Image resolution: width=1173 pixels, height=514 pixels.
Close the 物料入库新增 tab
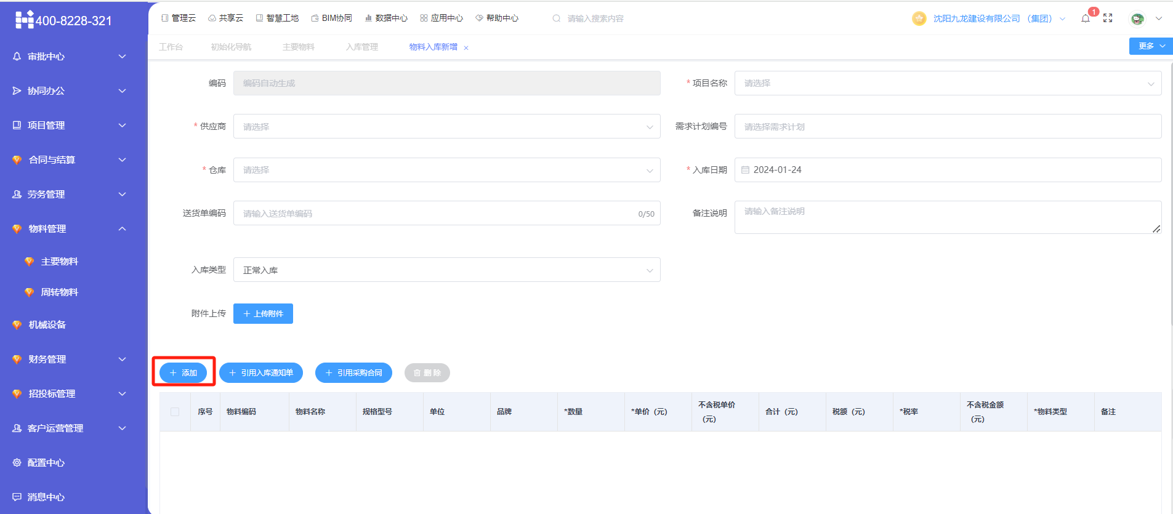point(466,48)
